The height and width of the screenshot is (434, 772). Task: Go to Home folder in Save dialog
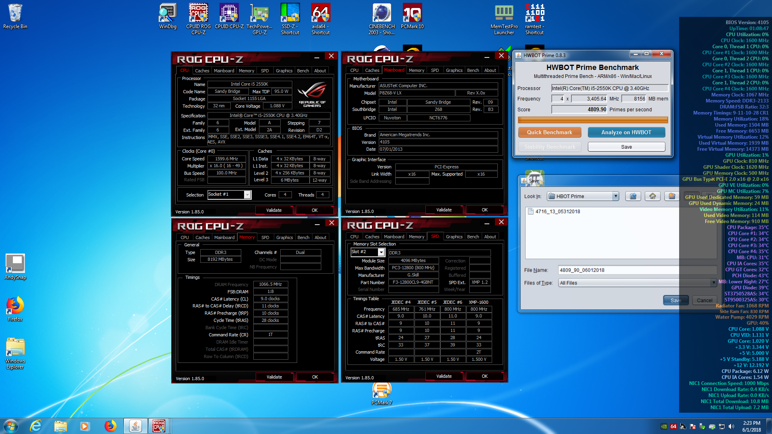[x=653, y=196]
